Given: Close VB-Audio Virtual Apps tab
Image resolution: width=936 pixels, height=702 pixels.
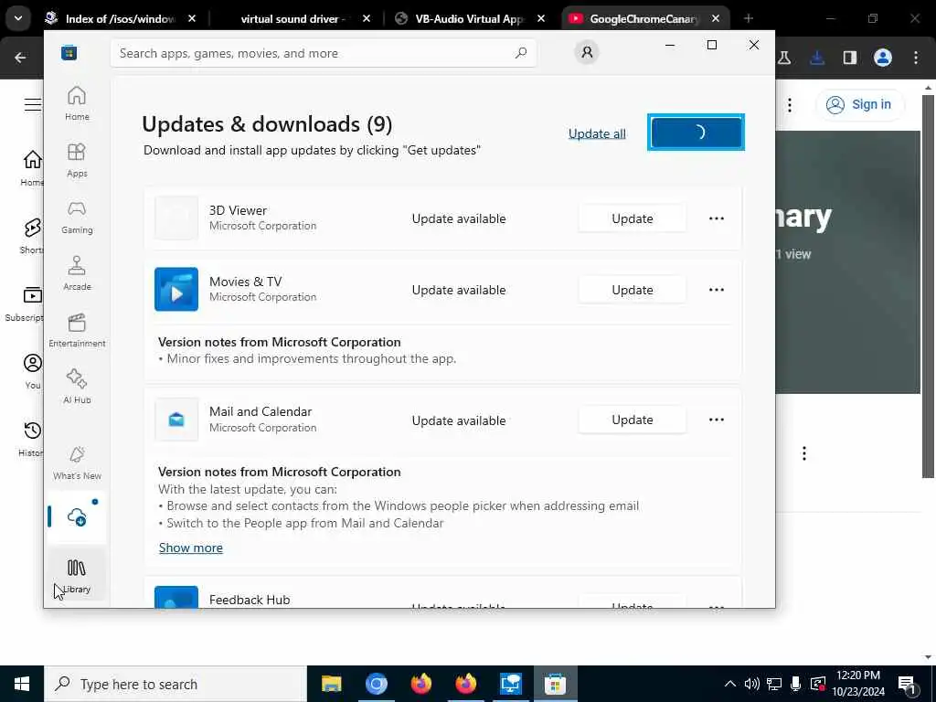Looking at the screenshot, I should click(x=541, y=18).
